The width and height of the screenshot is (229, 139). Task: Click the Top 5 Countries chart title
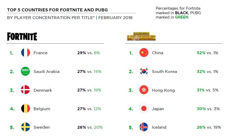(x=57, y=10)
